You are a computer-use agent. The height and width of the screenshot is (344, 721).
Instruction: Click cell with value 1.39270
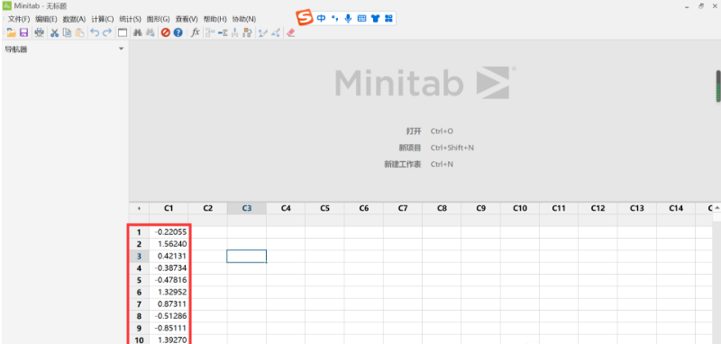(x=169, y=339)
